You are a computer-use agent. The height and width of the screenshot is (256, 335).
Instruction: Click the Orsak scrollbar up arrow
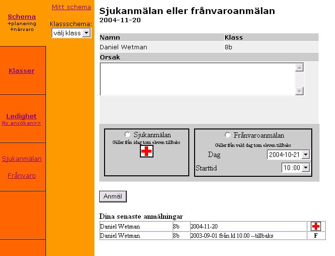point(299,67)
